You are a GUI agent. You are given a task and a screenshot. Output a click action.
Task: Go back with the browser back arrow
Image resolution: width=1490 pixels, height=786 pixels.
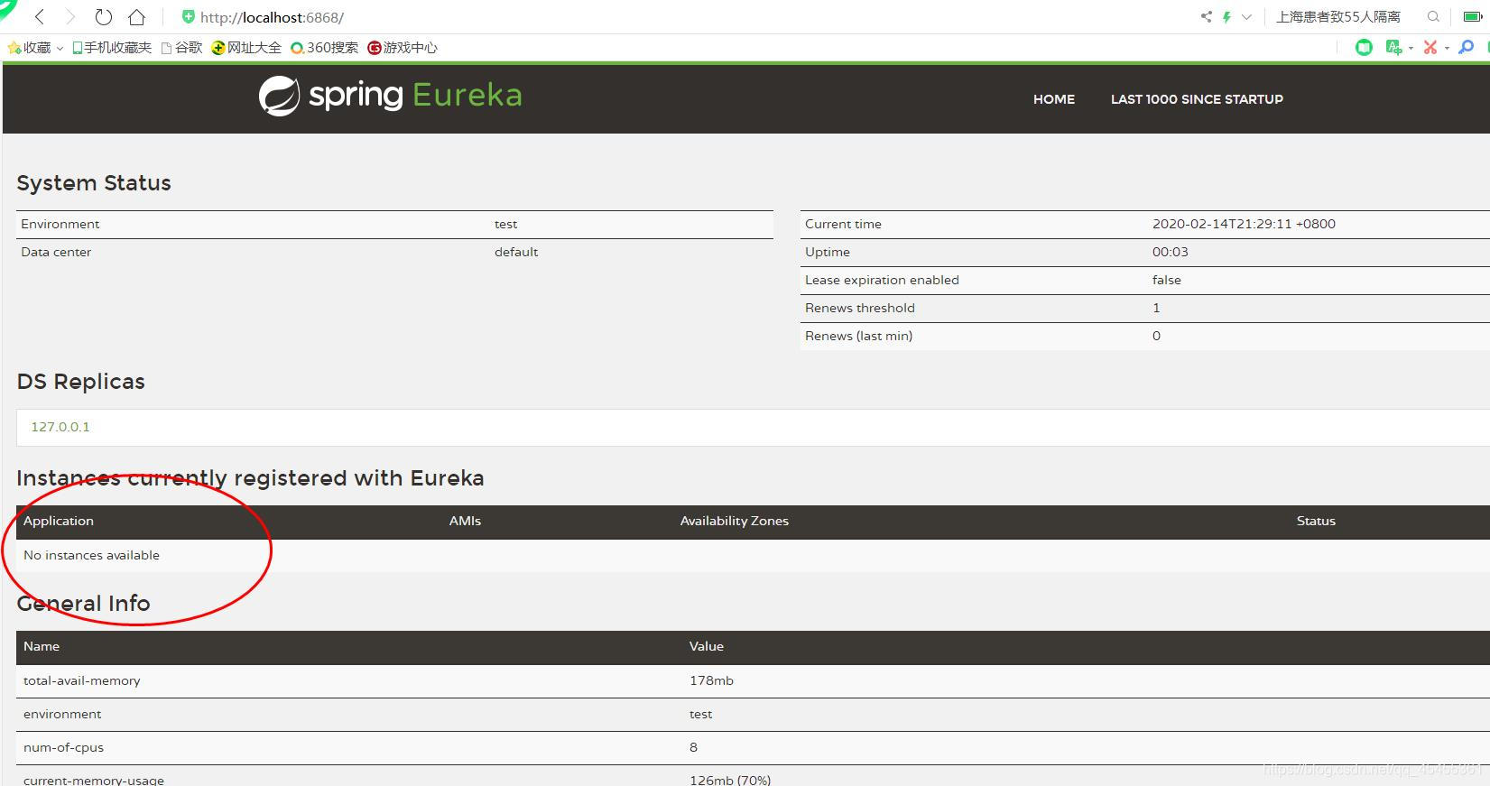point(40,17)
